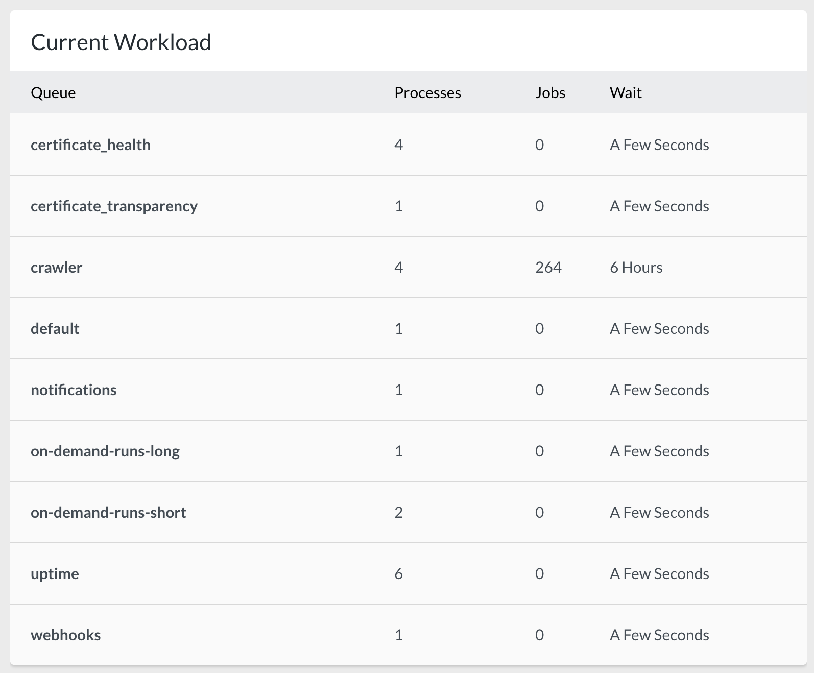Click the wait time for default
814x673 pixels.
[659, 329]
